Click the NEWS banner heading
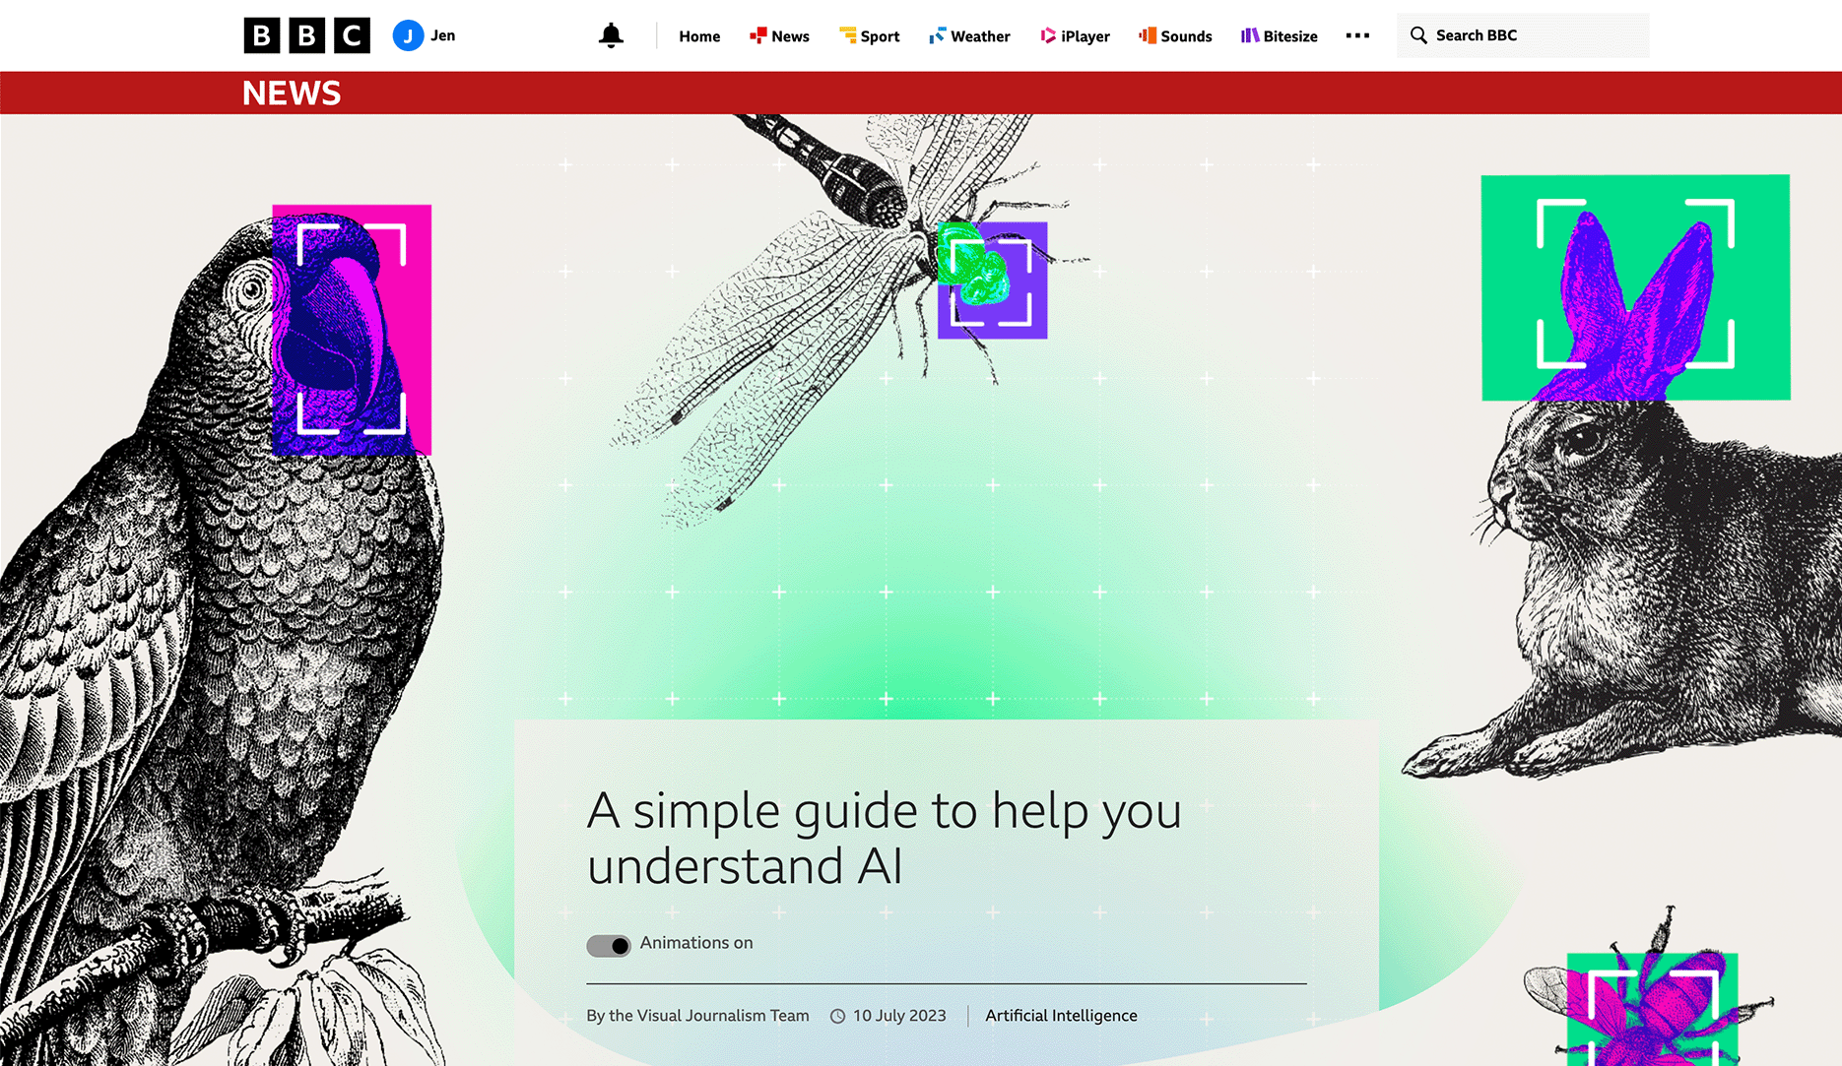 pos(292,94)
